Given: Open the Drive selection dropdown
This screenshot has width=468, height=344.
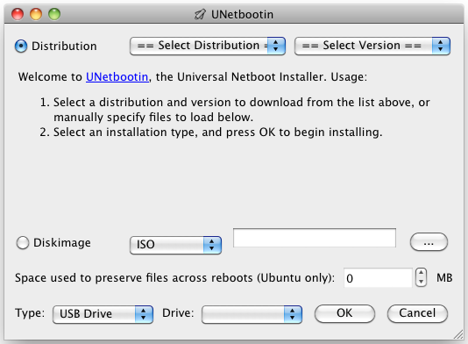Looking at the screenshot, I should [x=252, y=314].
